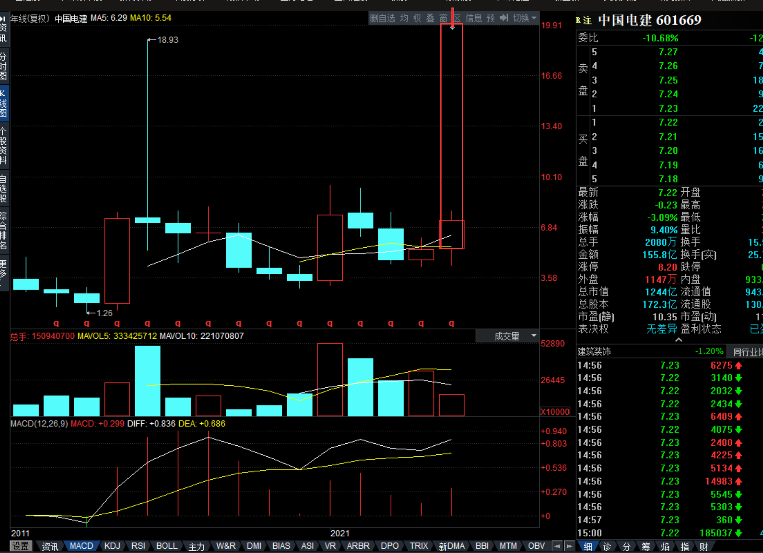Select the DPO indicator tab
The height and width of the screenshot is (553, 763).
pos(390,546)
